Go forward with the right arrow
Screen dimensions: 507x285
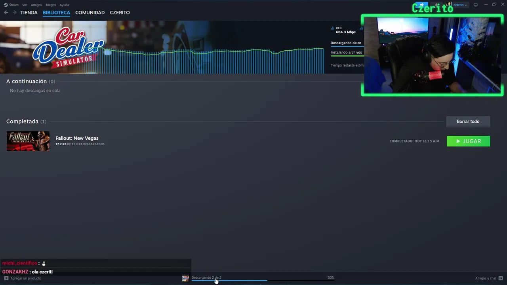click(15, 13)
